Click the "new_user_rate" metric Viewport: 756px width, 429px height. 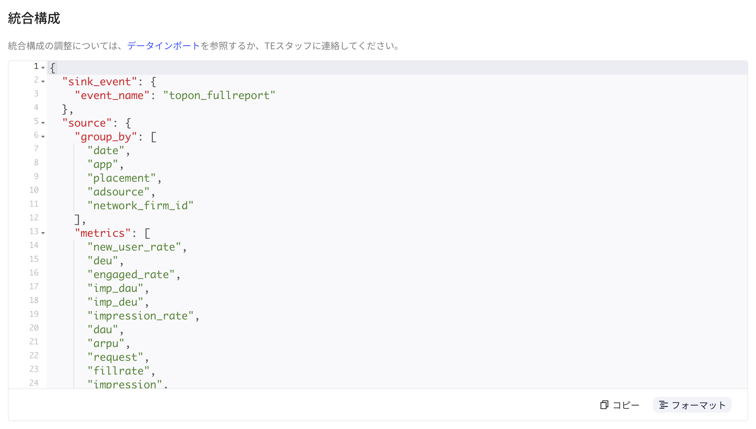[134, 247]
